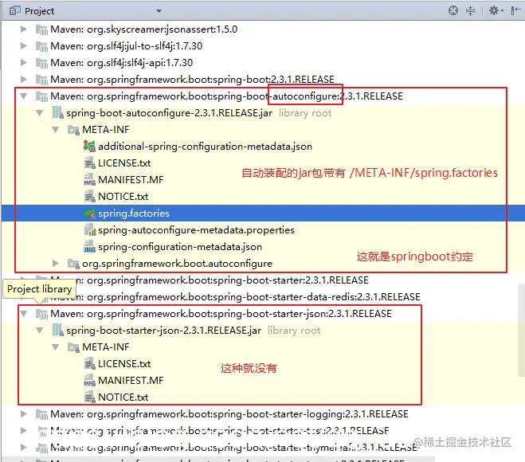Select LICENSE.txt in starter-json META-INF

(124, 364)
